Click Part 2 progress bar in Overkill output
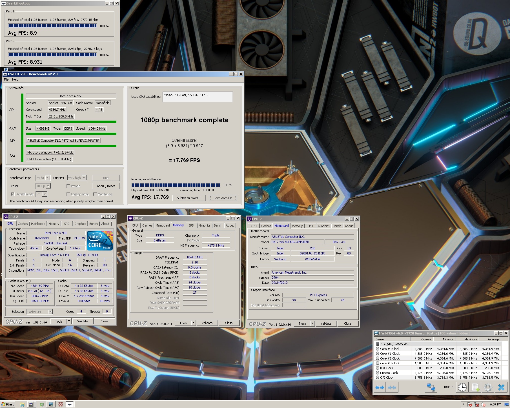Screen dimensions: 510x408 52,55
